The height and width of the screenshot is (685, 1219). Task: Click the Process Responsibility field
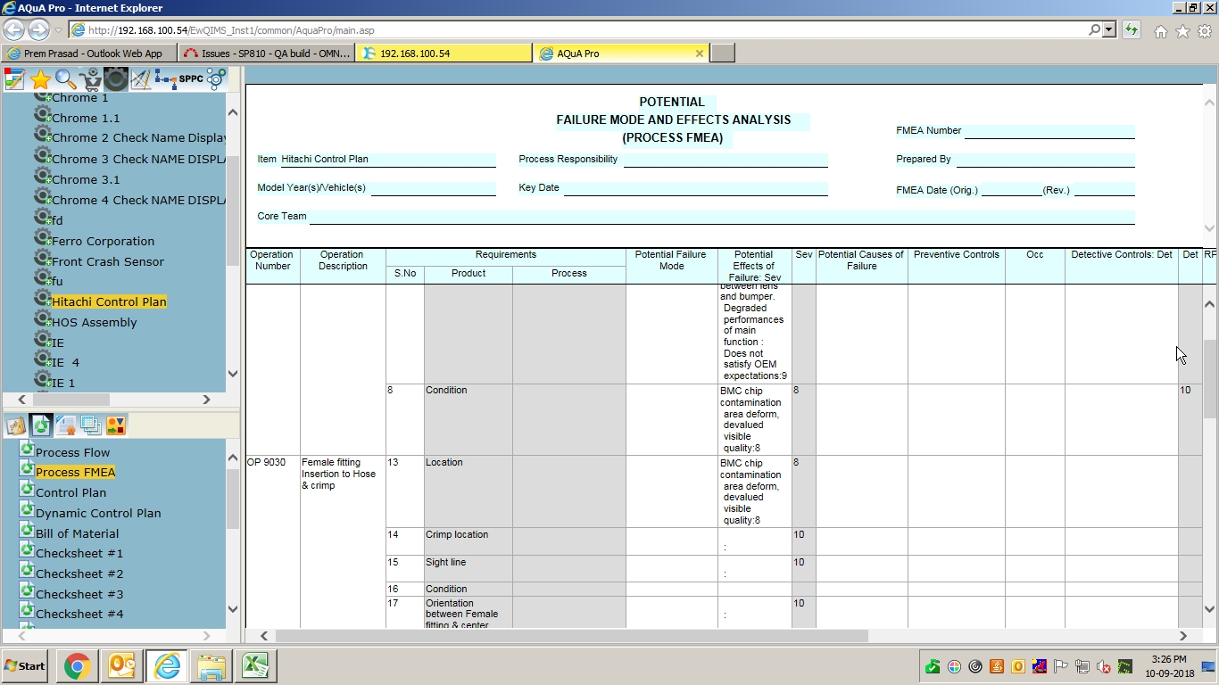726,160
